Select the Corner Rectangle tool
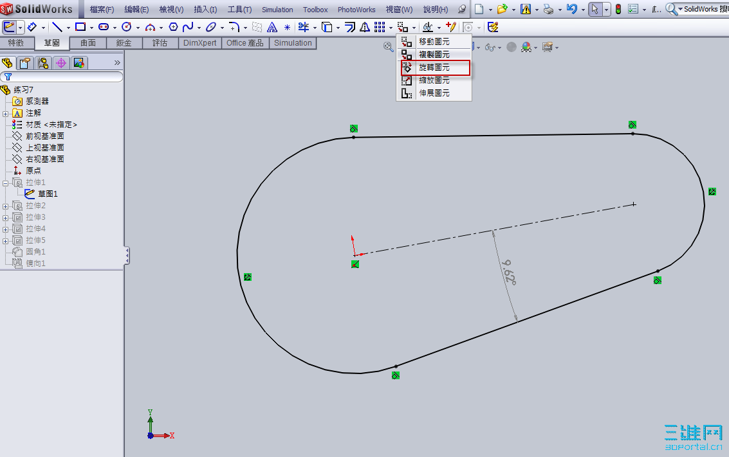Screen dimensions: 729x457 click(x=80, y=28)
